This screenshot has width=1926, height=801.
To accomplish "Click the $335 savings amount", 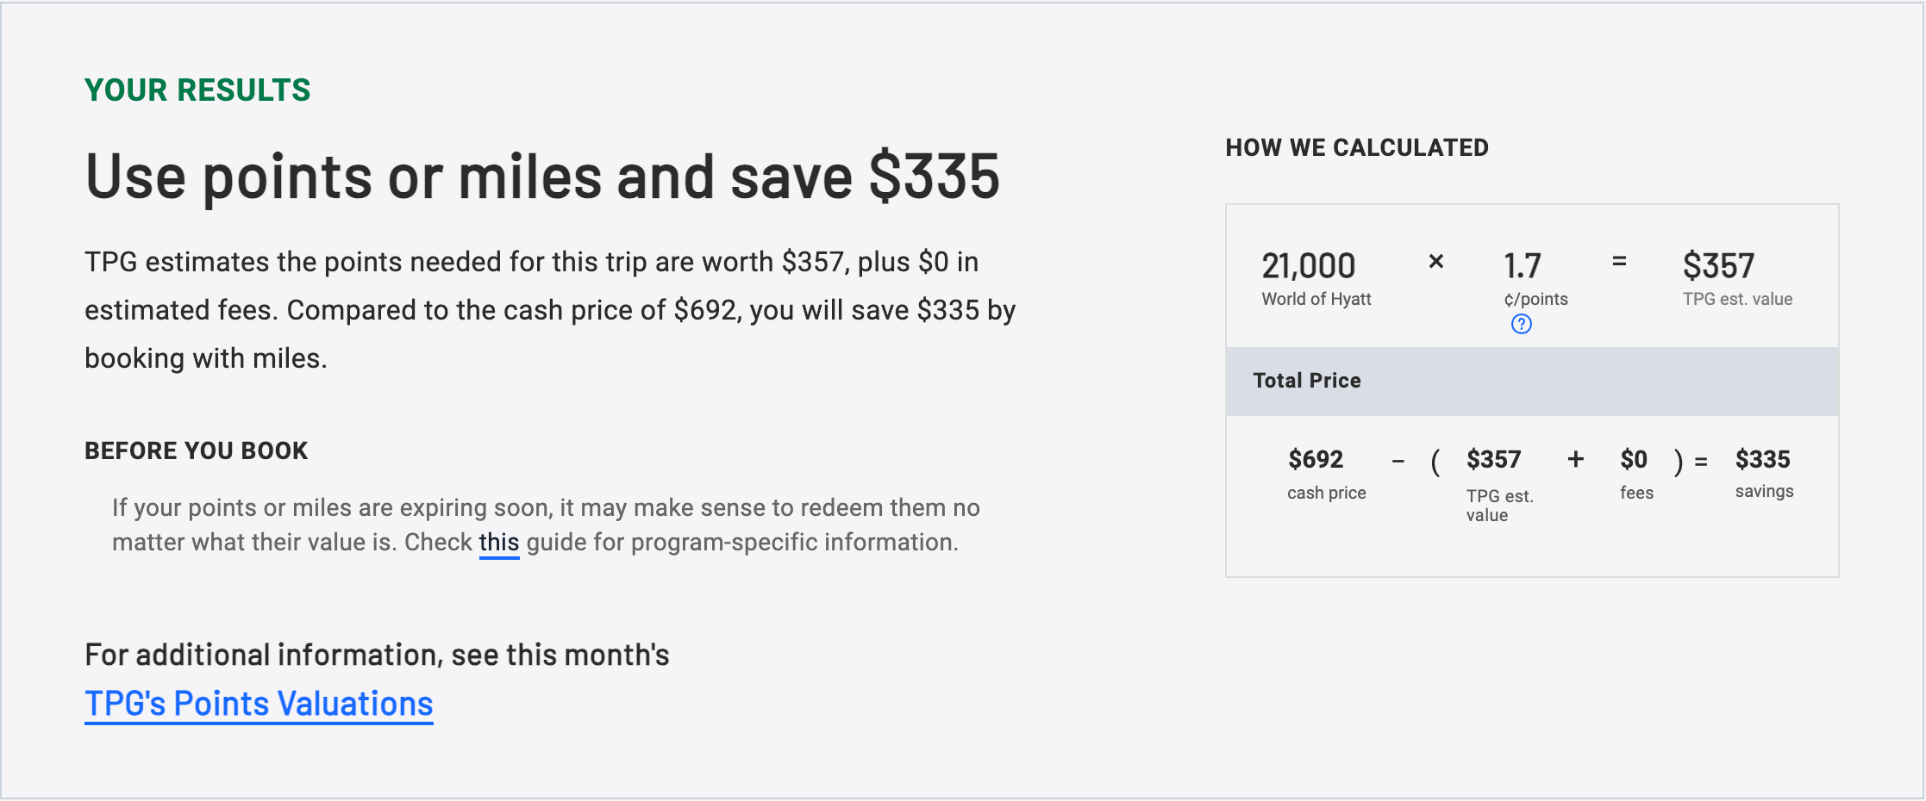I will pos(1763,460).
